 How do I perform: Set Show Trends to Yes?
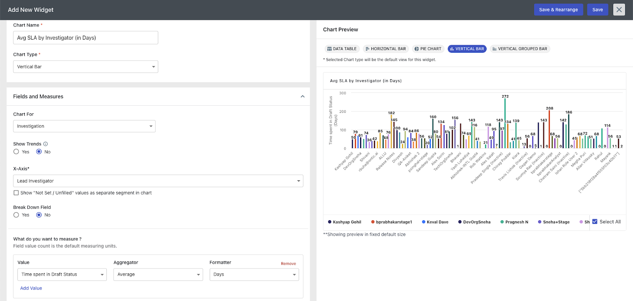click(16, 152)
